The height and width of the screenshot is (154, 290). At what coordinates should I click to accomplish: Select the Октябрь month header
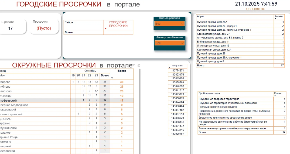click(90, 71)
